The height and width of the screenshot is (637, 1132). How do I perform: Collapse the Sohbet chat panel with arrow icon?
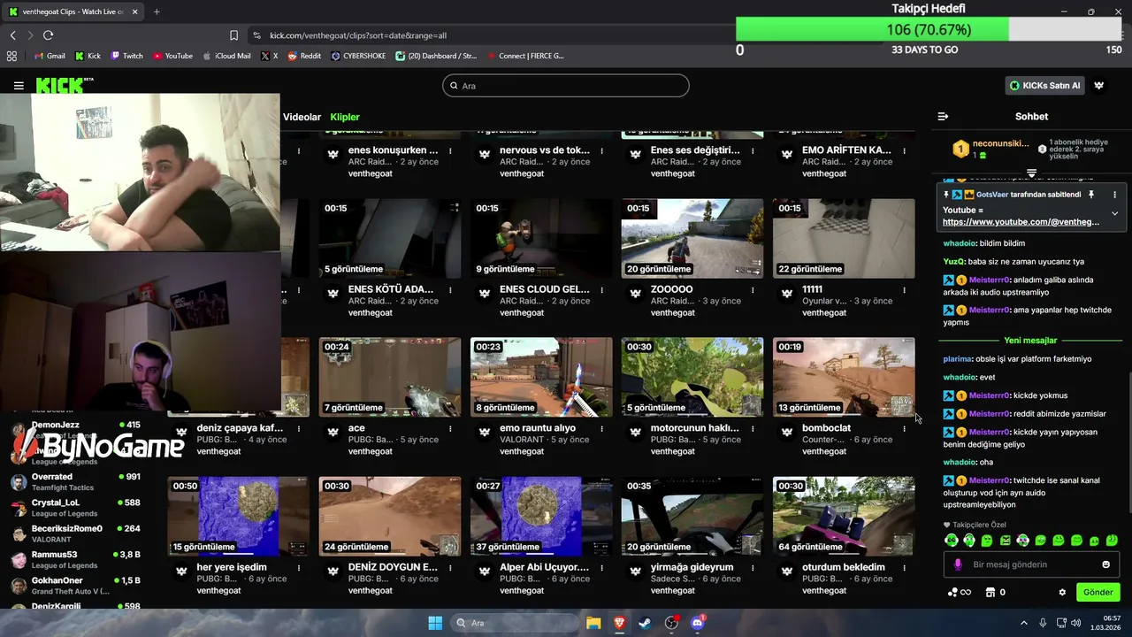click(x=943, y=116)
